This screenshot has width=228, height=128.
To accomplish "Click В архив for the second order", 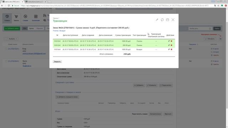I will pyautogui.click(x=215, y=61).
